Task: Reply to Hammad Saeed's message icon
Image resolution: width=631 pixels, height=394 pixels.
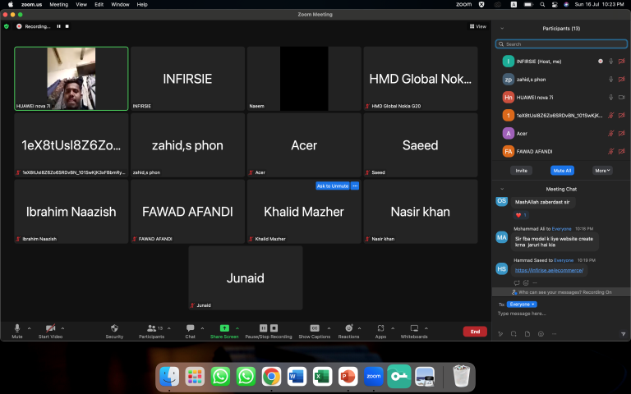Action: [517, 282]
